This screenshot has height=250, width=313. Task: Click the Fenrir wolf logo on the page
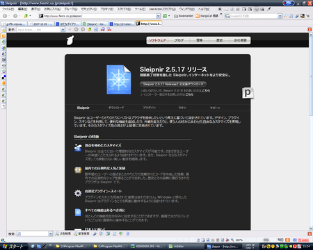pos(70,40)
